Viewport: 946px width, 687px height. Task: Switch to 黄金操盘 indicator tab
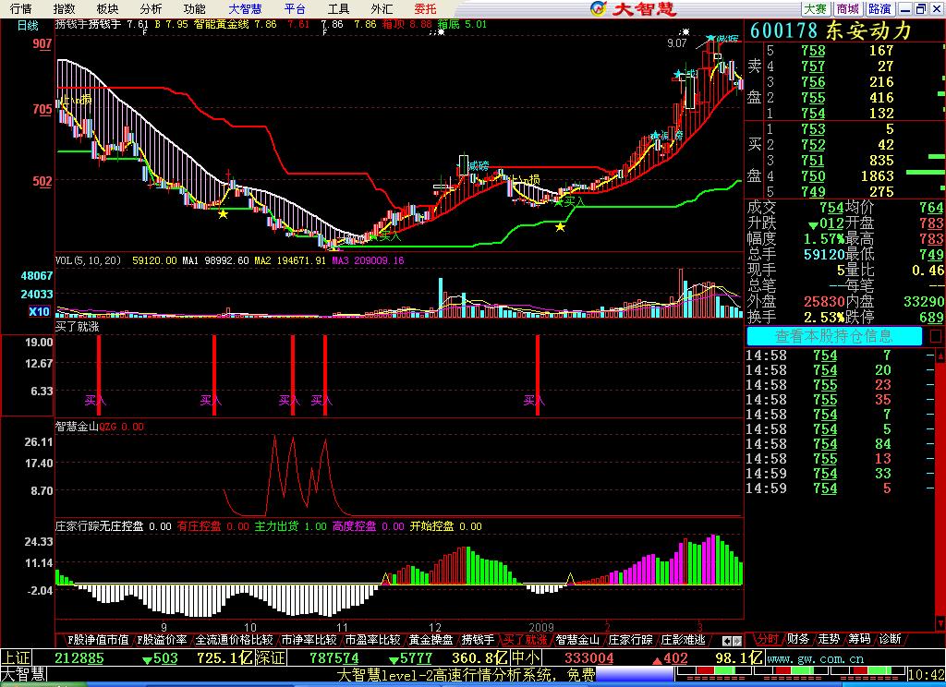point(431,639)
